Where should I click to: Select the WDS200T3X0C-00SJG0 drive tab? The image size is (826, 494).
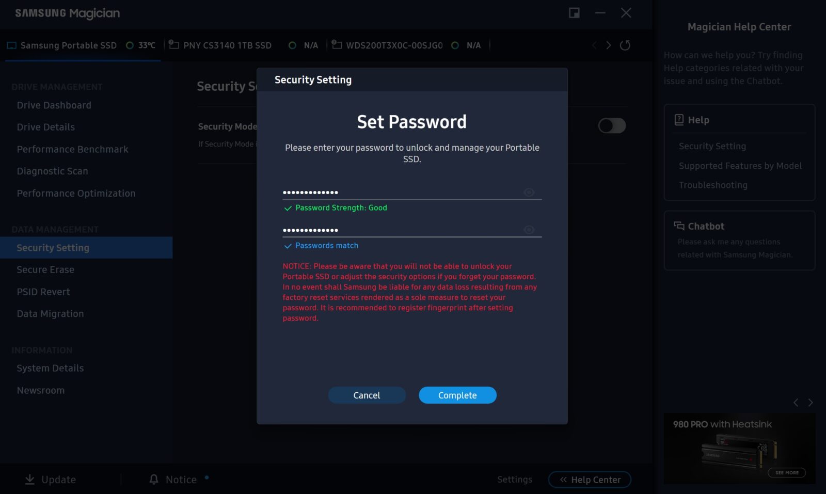pos(394,45)
